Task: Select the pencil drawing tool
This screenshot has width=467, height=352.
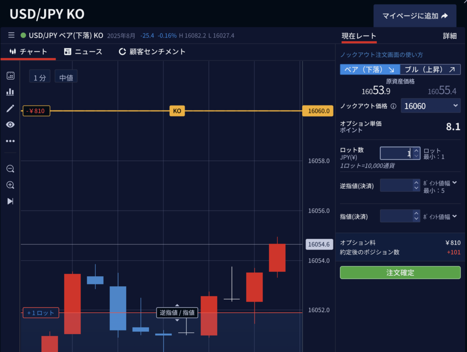Action: [x=10, y=108]
